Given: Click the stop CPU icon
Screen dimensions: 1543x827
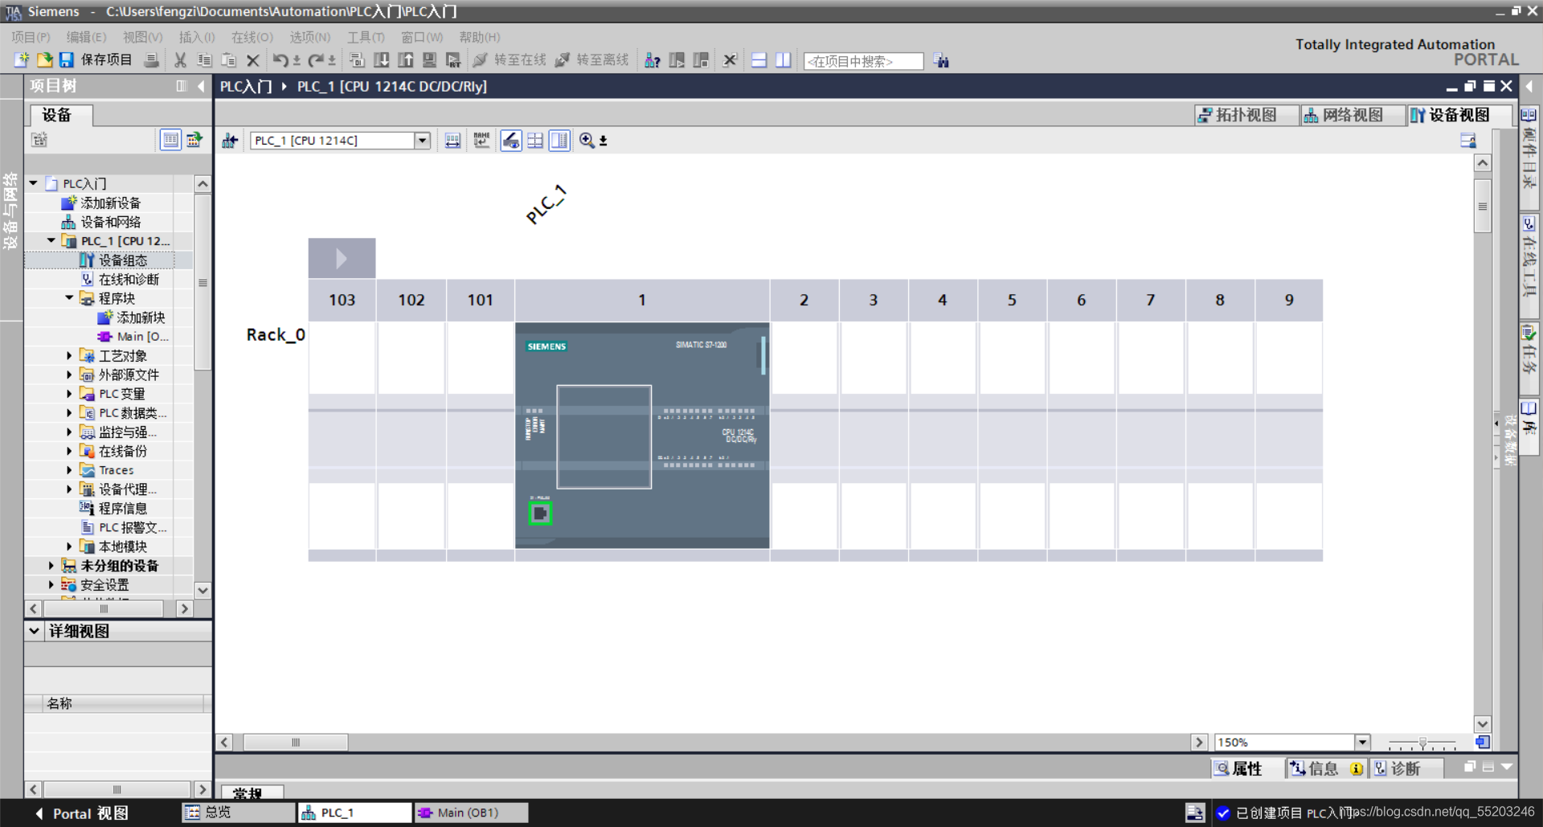Looking at the screenshot, I should [701, 60].
